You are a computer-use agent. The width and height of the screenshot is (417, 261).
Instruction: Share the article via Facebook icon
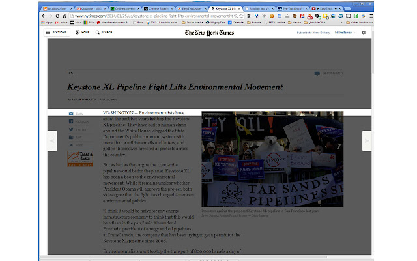pyautogui.click(x=71, y=121)
